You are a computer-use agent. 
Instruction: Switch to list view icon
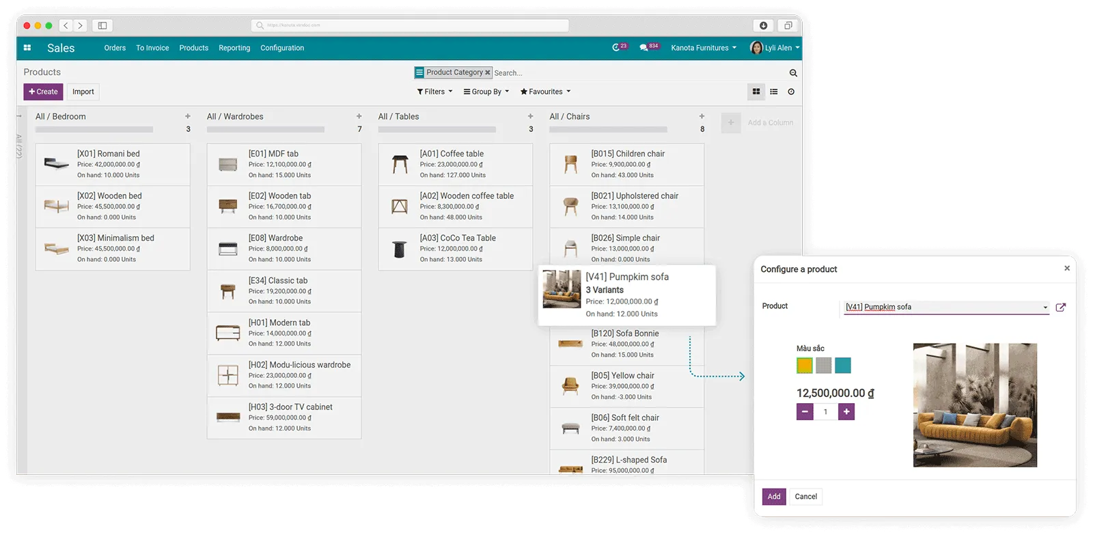pyautogui.click(x=774, y=92)
